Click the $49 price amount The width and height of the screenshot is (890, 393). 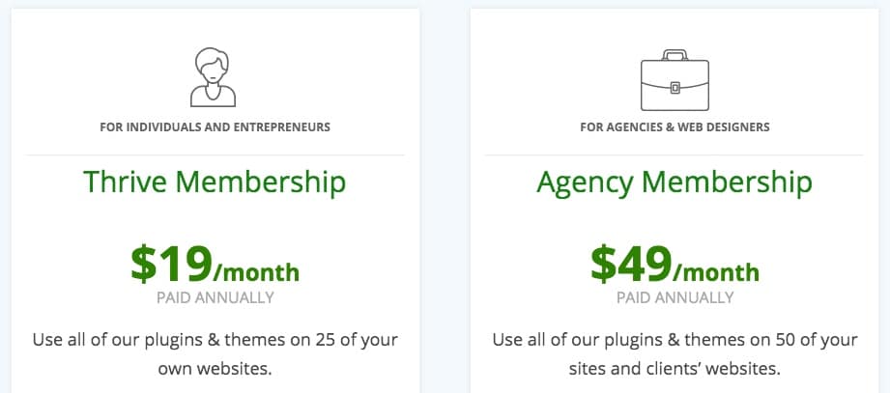tap(631, 263)
